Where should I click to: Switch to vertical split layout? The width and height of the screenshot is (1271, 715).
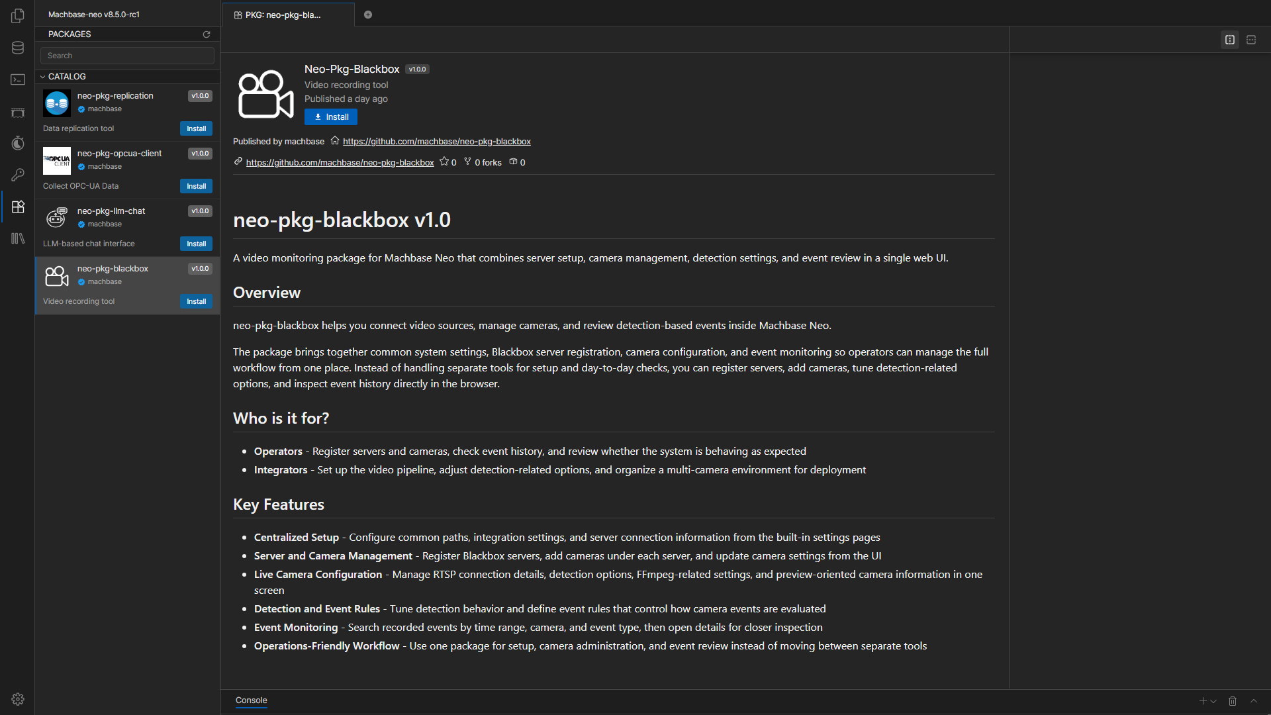1230,40
